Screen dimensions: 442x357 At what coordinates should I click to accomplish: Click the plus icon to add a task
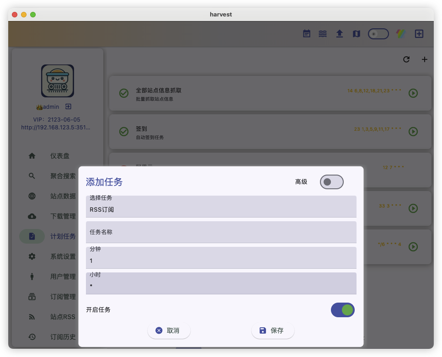pyautogui.click(x=424, y=59)
